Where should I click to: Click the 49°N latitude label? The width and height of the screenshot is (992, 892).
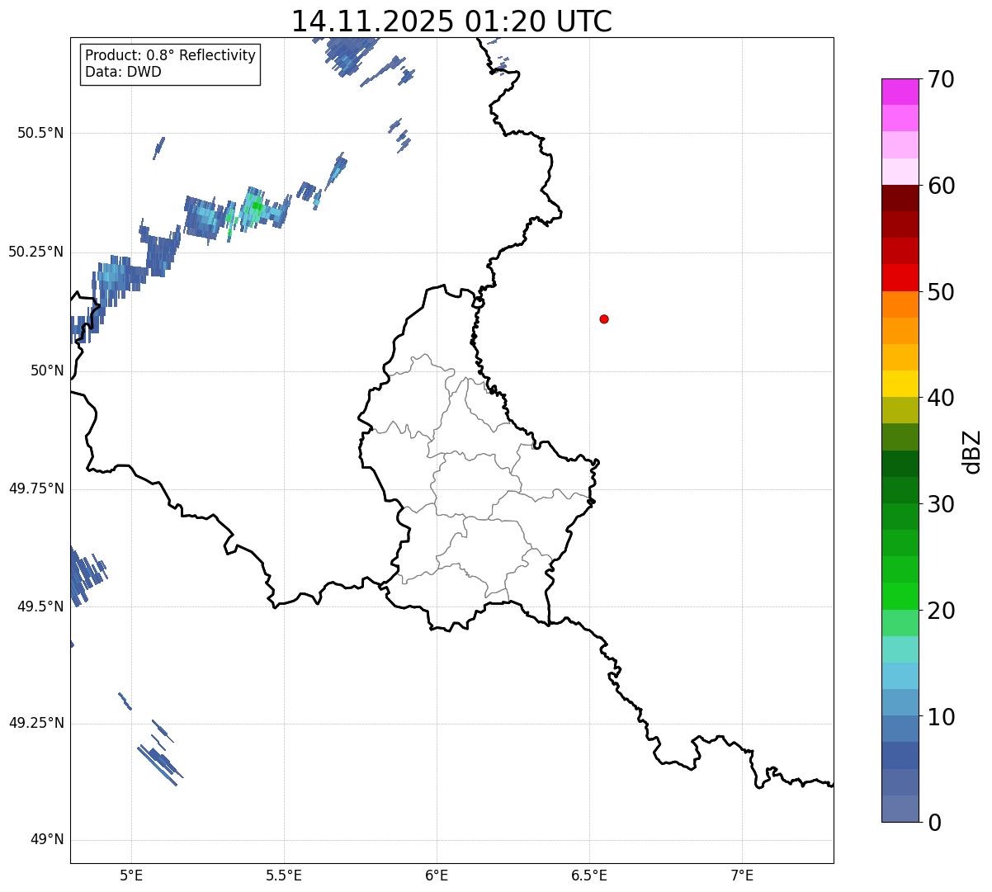click(47, 840)
